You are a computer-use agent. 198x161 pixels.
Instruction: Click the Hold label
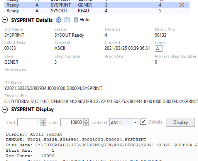click(85, 20)
